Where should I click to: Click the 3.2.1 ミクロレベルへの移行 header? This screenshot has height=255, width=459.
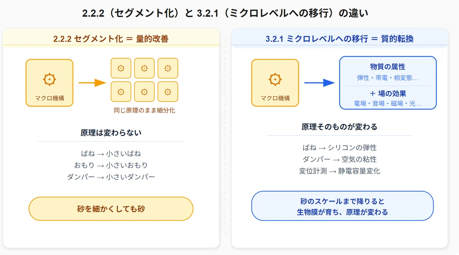point(339,39)
